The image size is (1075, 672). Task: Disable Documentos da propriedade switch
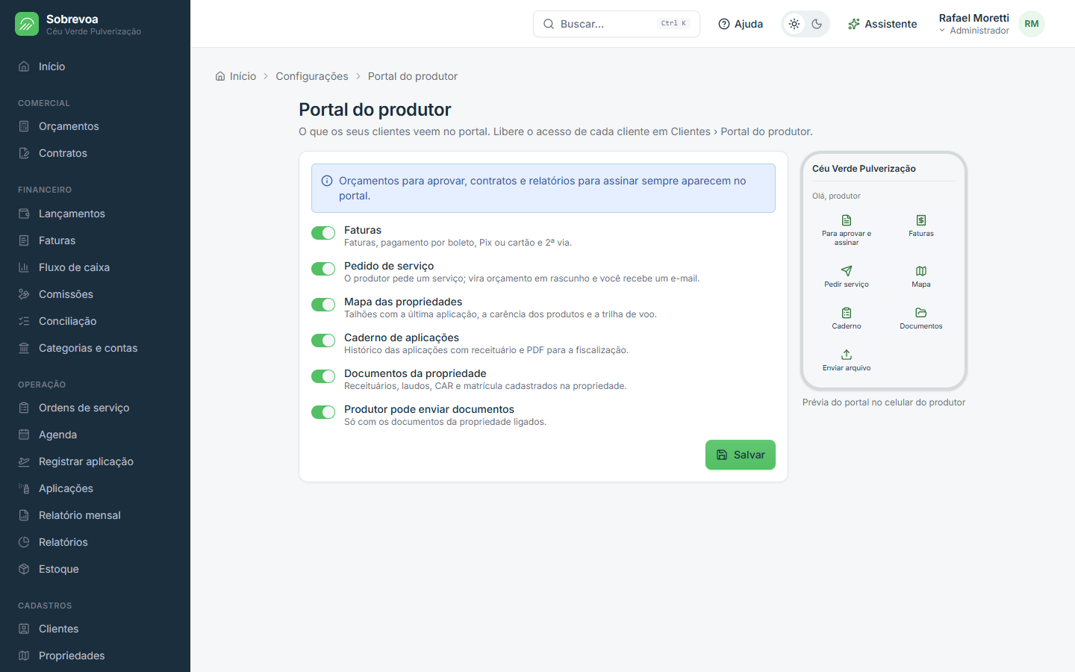pyautogui.click(x=323, y=376)
